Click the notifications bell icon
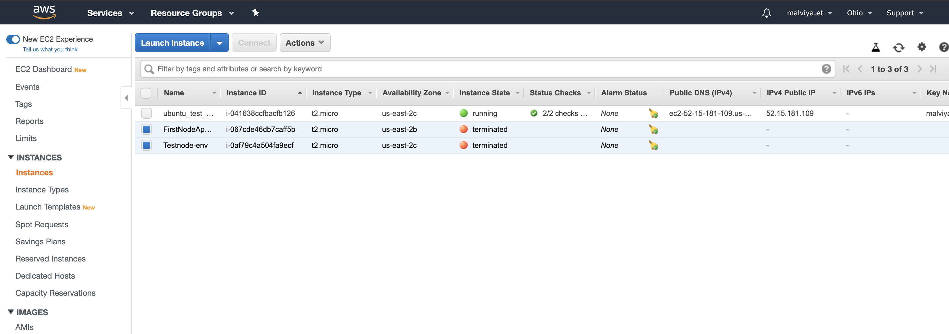 tap(767, 13)
